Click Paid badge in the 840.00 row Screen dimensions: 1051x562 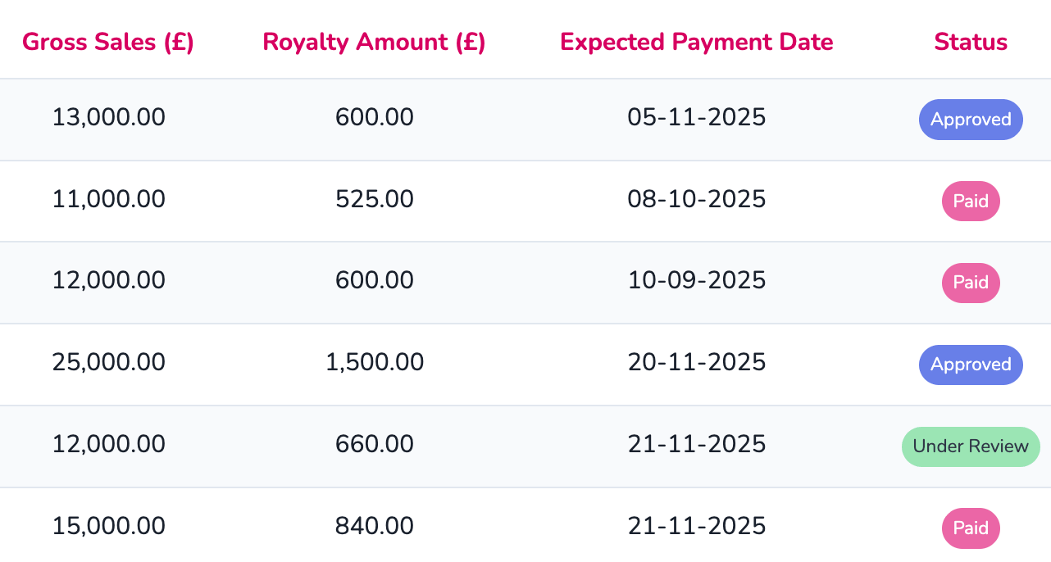971,528
